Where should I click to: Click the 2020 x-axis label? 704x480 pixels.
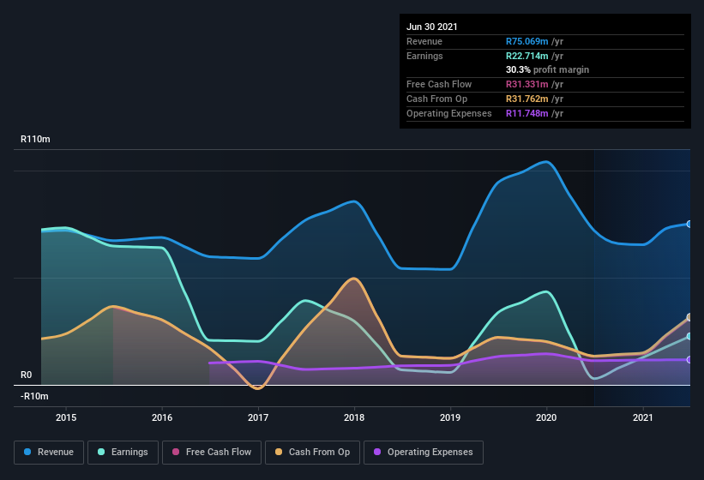(x=546, y=417)
